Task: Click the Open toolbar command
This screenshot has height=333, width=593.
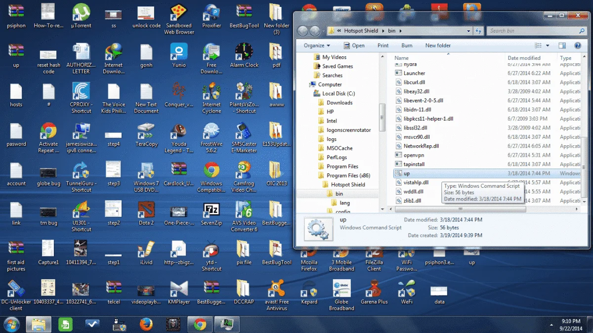Action: point(354,45)
